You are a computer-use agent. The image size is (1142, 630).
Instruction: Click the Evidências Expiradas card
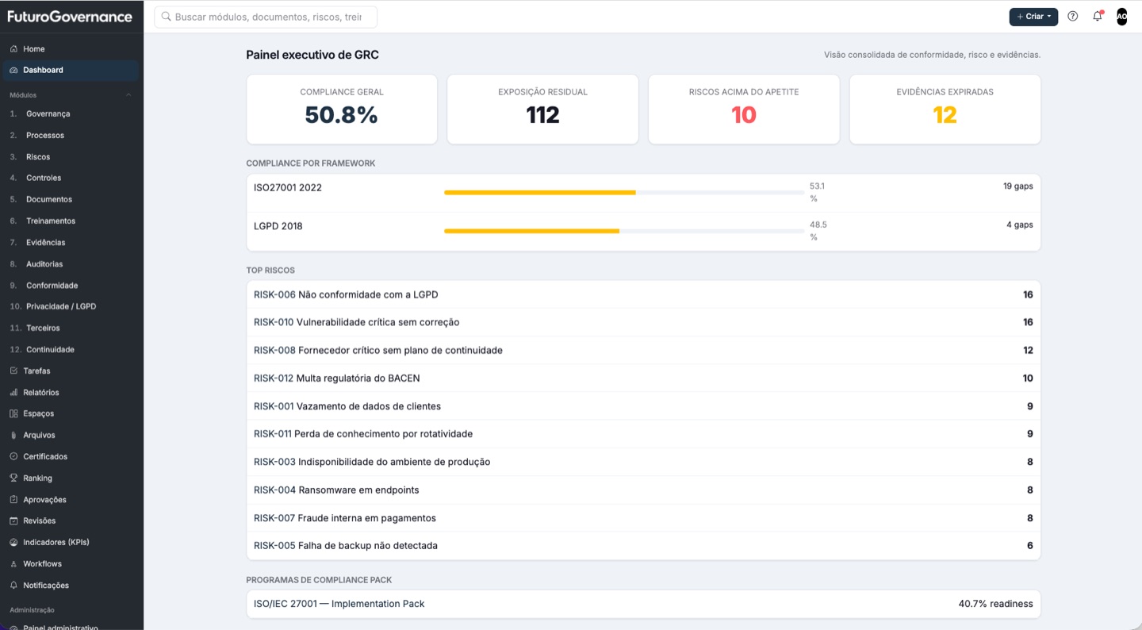(x=945, y=109)
